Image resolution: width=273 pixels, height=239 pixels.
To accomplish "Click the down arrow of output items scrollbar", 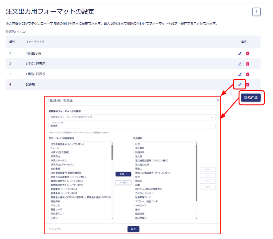I will (x=197, y=218).
